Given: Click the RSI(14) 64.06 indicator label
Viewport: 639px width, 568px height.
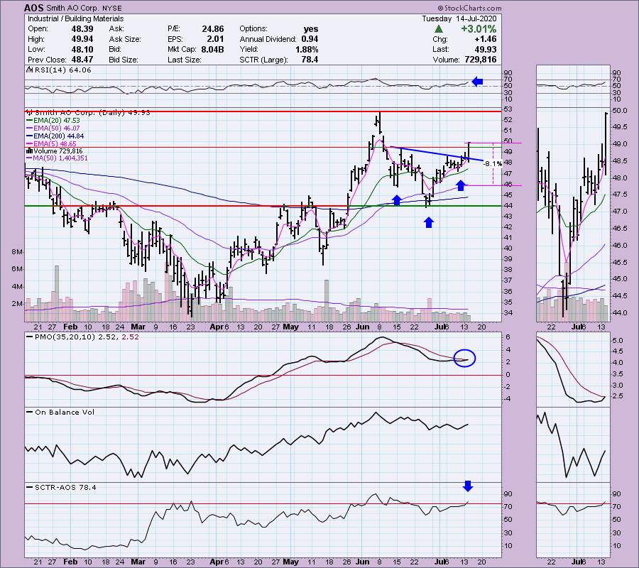Looking at the screenshot, I should pyautogui.click(x=62, y=70).
